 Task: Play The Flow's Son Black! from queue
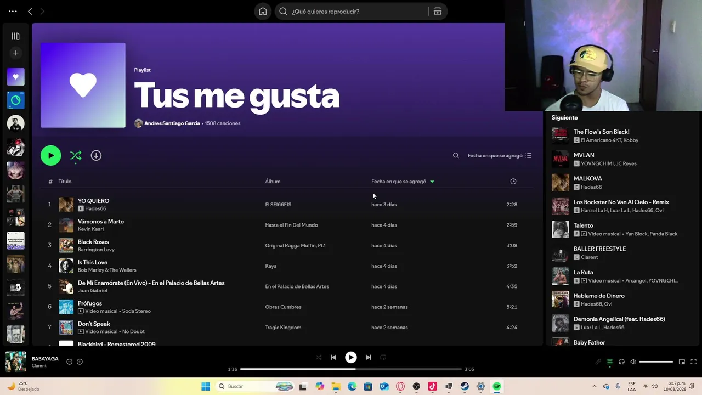[x=601, y=132]
